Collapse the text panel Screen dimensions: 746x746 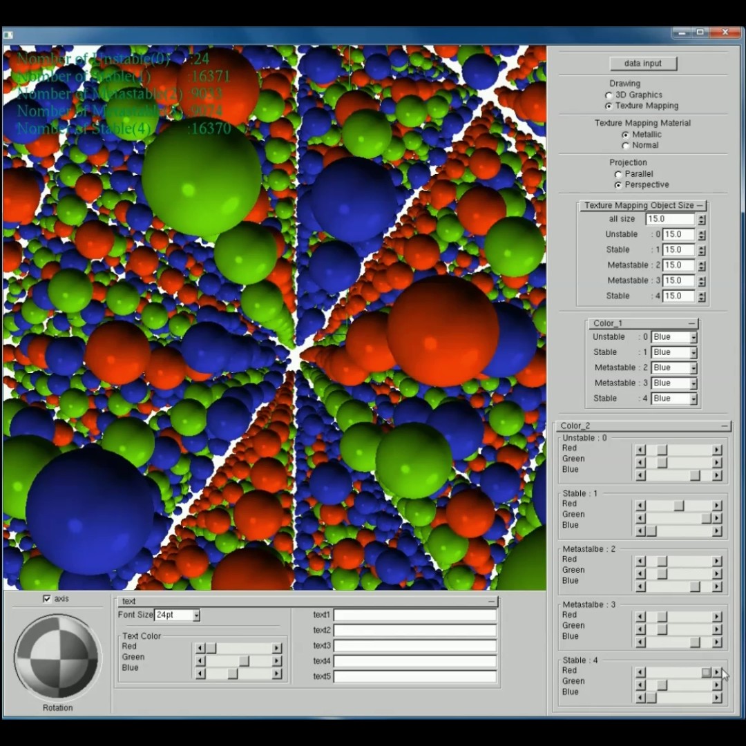491,602
